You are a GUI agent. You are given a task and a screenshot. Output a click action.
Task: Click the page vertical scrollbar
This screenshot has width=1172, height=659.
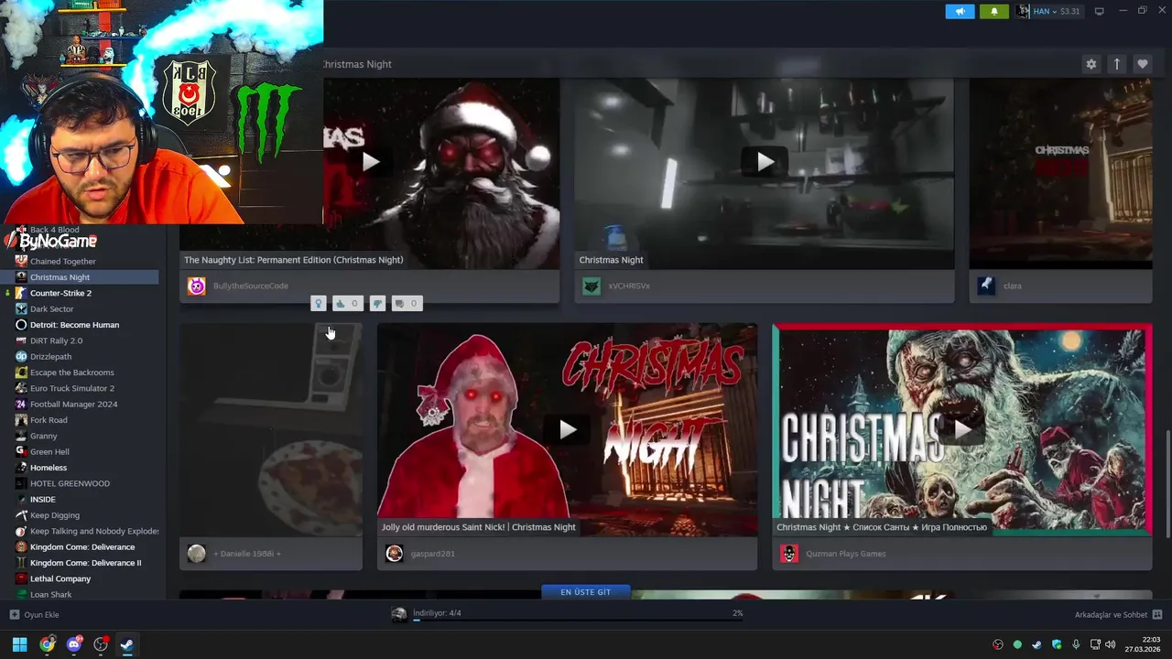coord(1167,485)
